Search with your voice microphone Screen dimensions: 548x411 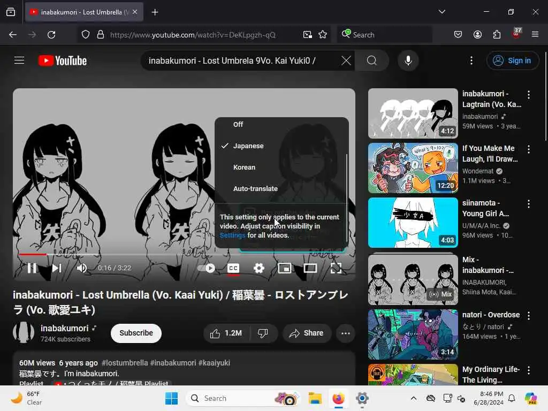408,60
